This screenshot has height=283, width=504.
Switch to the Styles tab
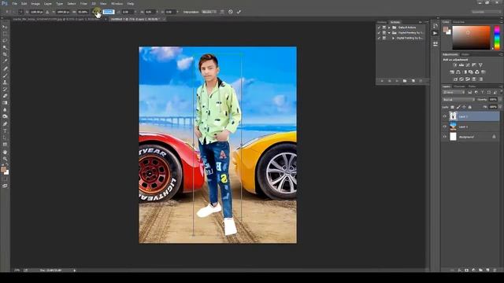[x=465, y=54]
